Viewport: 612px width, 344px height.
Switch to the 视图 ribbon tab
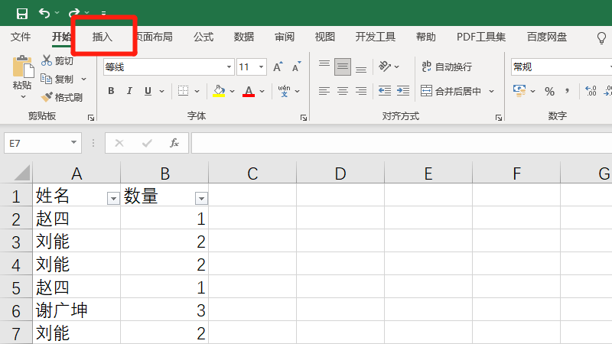tap(324, 37)
